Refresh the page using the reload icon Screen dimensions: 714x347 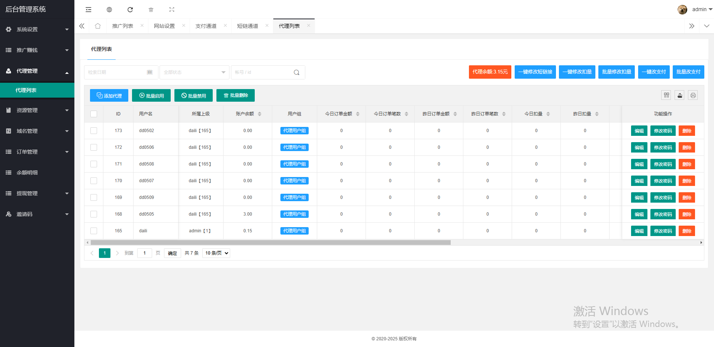[130, 10]
